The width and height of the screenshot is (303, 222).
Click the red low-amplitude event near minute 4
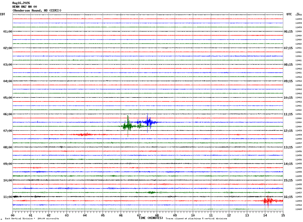coord(84,135)
